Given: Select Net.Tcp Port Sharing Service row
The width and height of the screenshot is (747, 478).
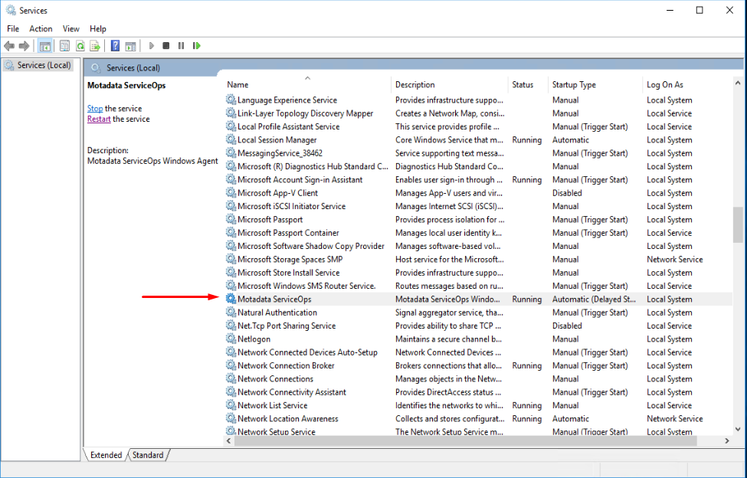Looking at the screenshot, I should click(x=478, y=326).
